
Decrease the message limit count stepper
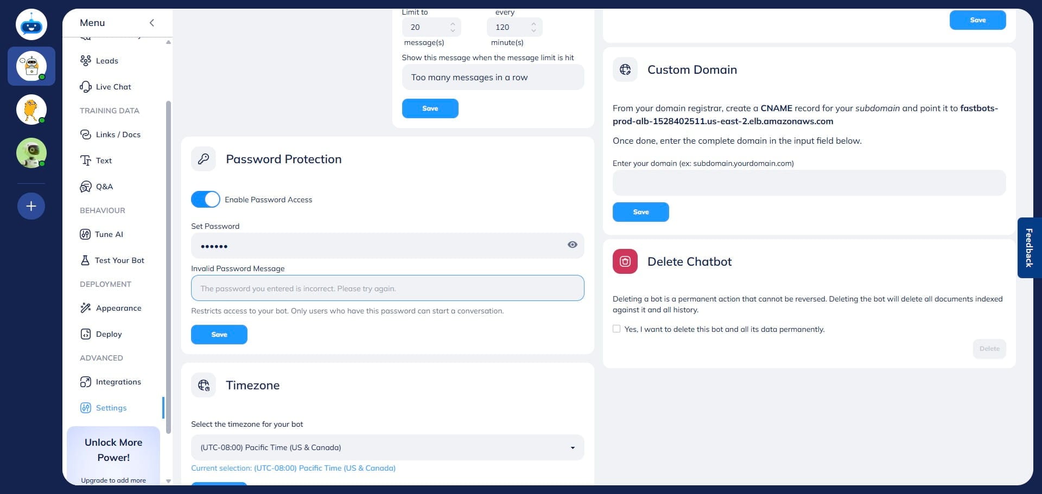click(453, 30)
